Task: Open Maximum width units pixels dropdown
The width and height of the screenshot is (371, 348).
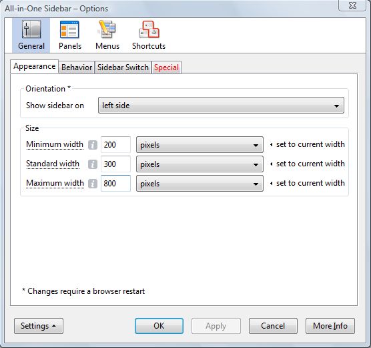Action: pos(200,184)
